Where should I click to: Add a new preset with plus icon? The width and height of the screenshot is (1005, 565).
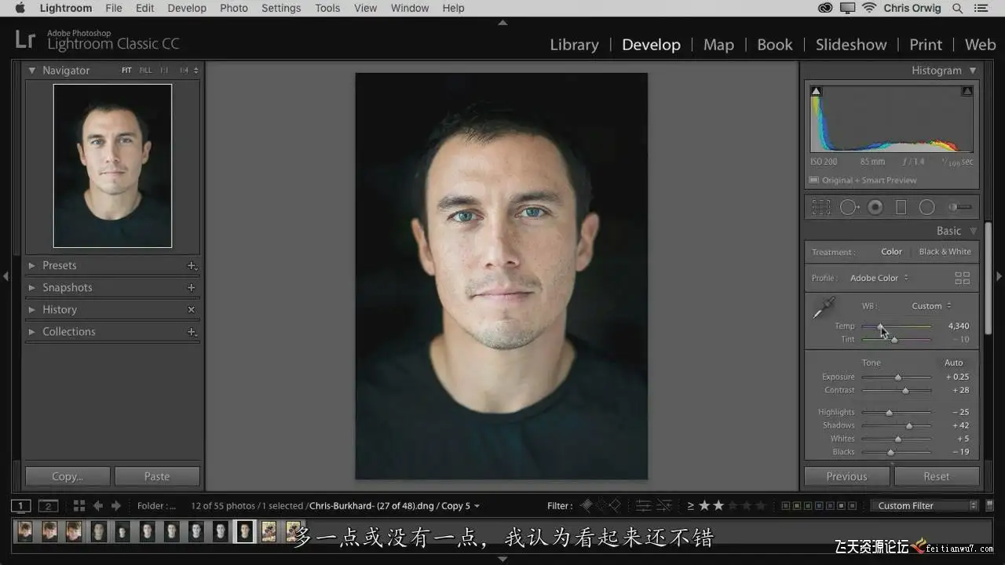point(192,266)
